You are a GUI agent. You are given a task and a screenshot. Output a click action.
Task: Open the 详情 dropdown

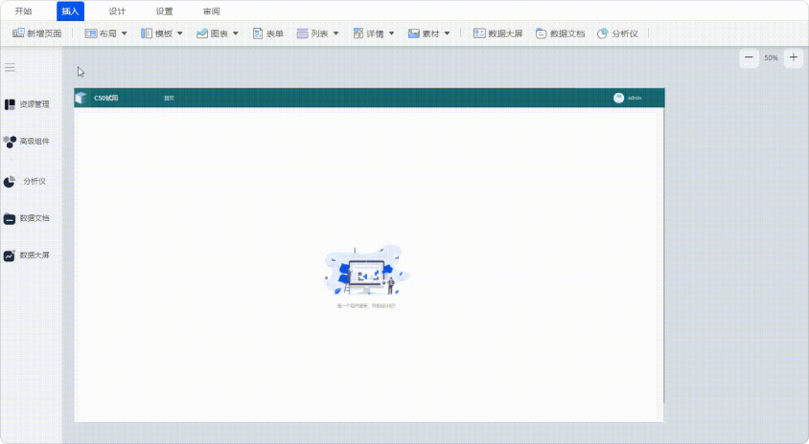(x=374, y=33)
